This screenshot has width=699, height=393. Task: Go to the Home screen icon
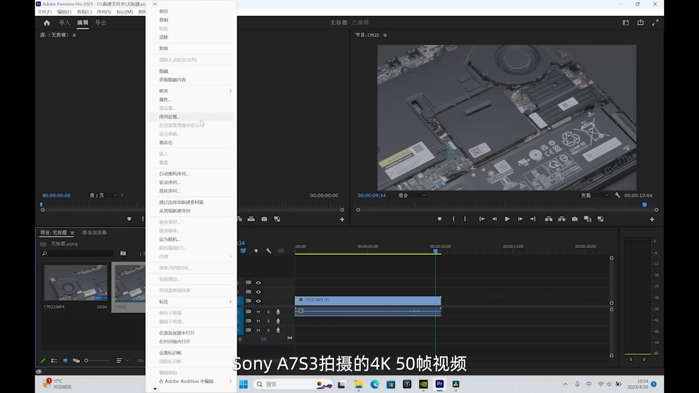[x=47, y=23]
